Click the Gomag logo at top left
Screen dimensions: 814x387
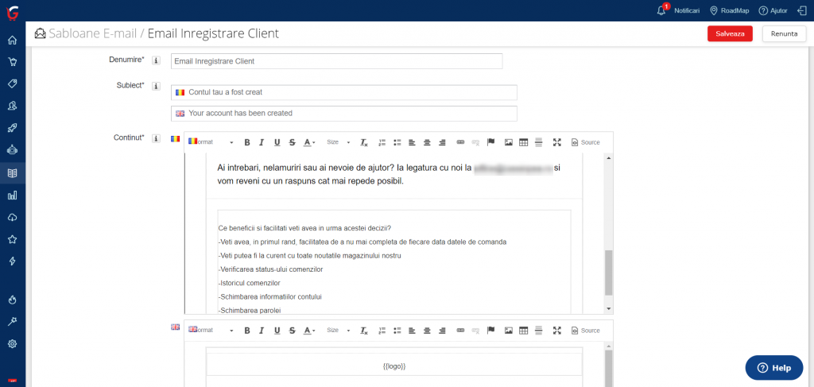point(11,11)
